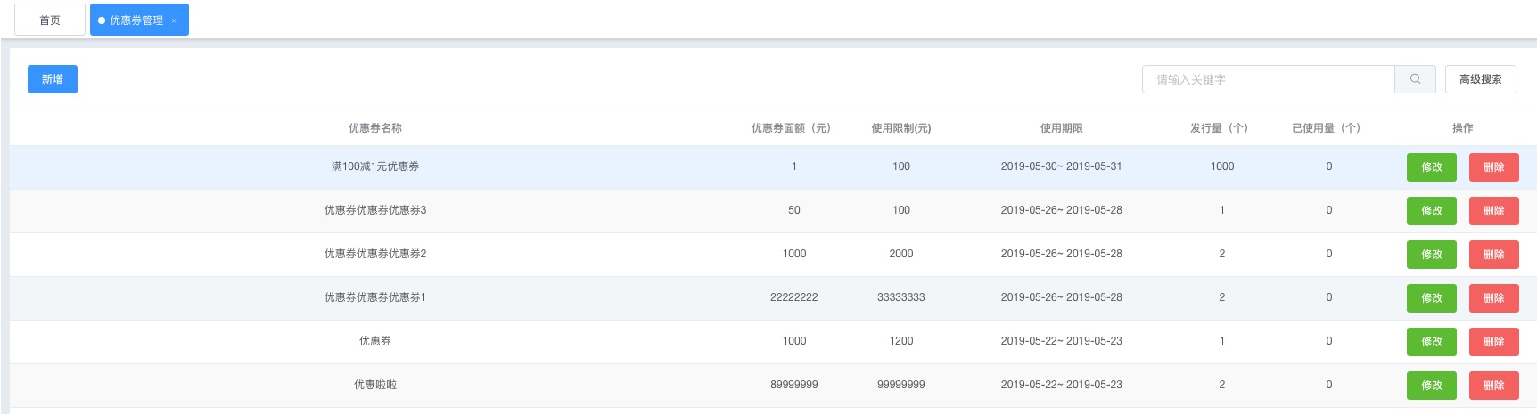Switch to the 首页 tab

[x=50, y=20]
